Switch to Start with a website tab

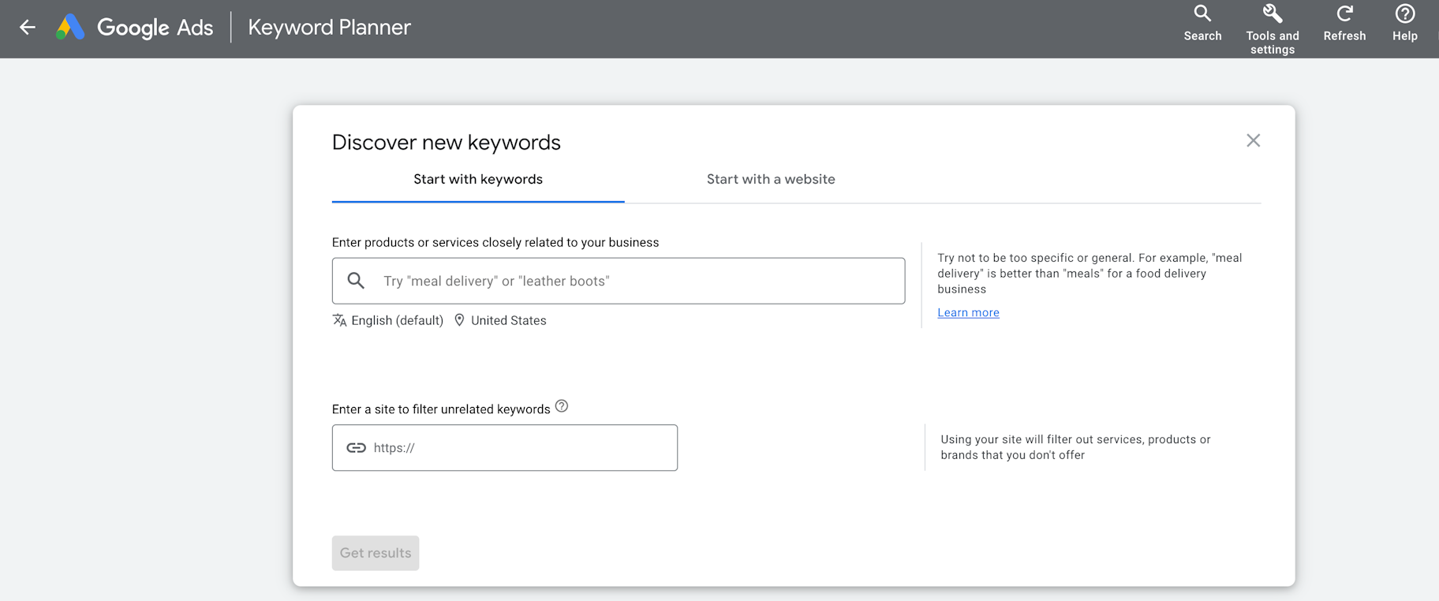pyautogui.click(x=771, y=180)
